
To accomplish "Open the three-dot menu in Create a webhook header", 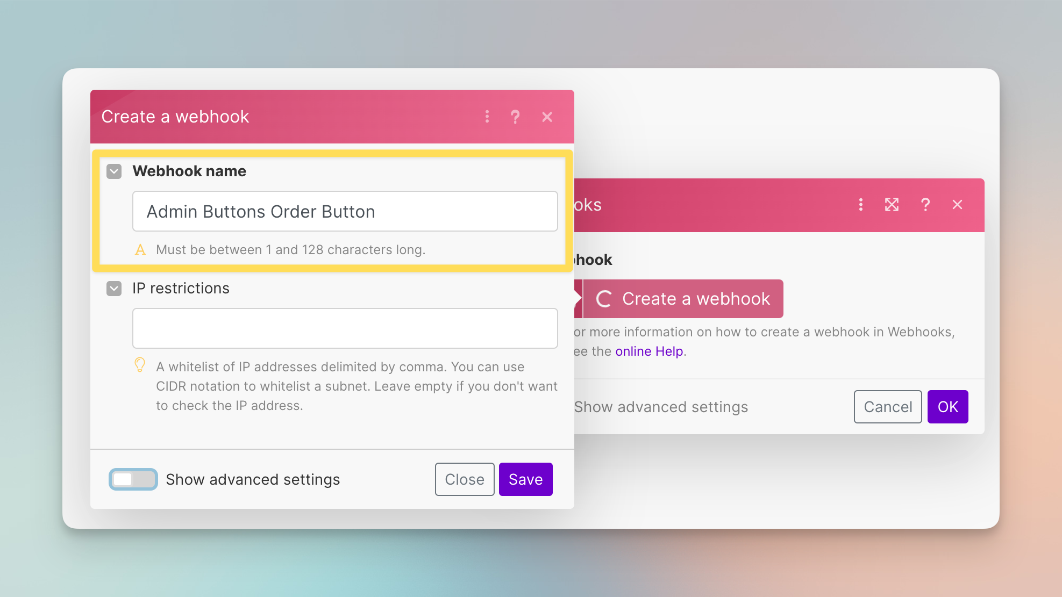I will 487,117.
